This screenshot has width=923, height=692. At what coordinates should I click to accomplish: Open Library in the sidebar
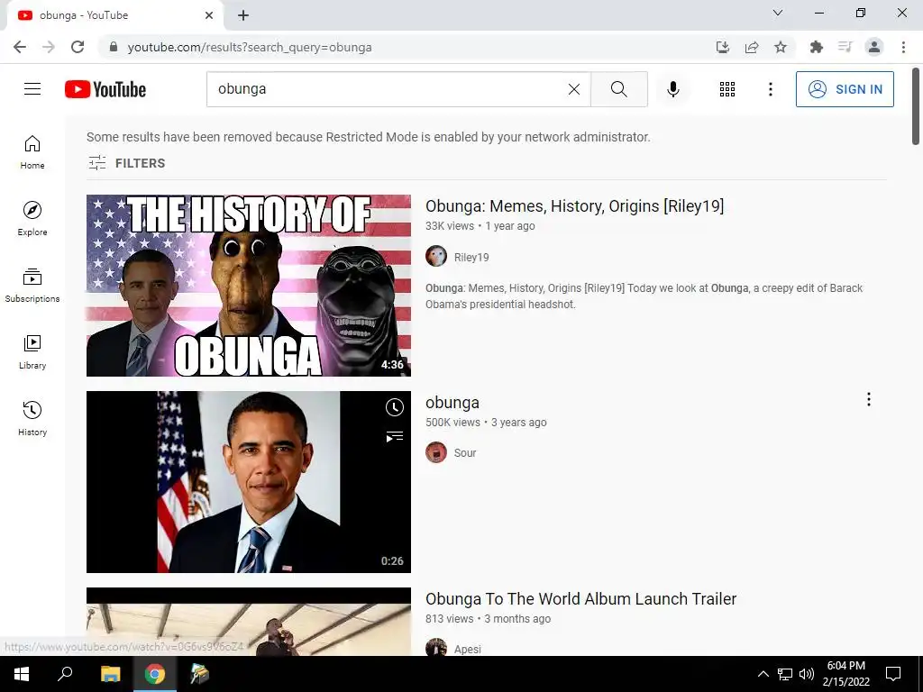32,352
